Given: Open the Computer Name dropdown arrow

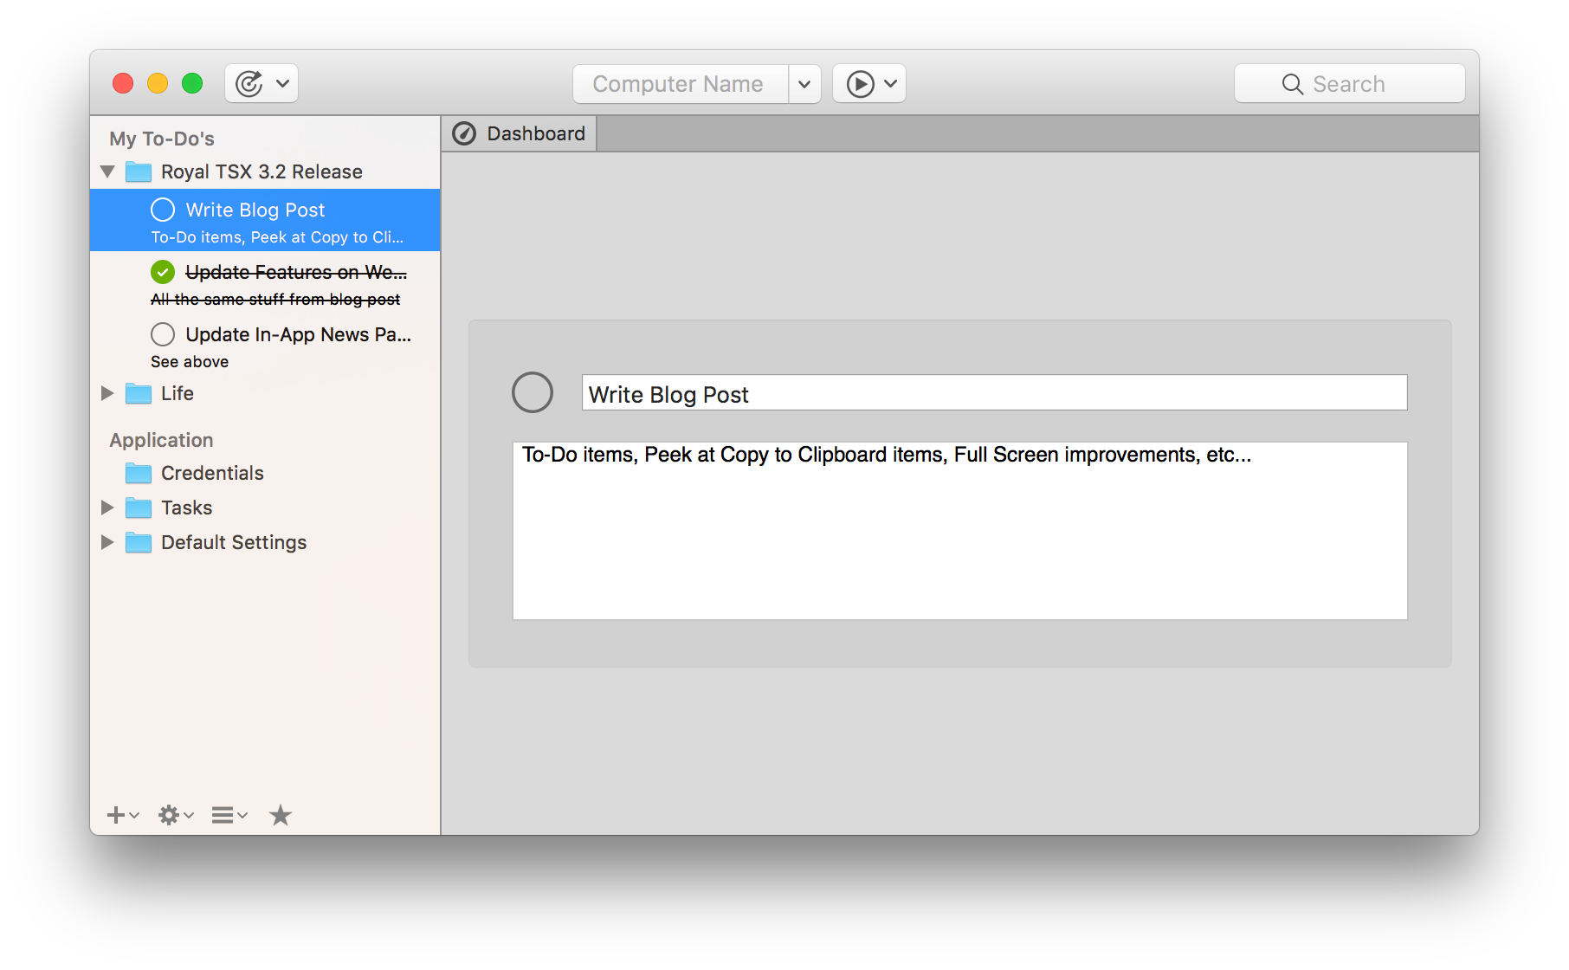Looking at the screenshot, I should click(x=804, y=84).
